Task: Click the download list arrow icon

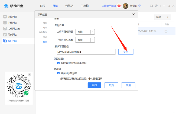Action: pos(5,23)
